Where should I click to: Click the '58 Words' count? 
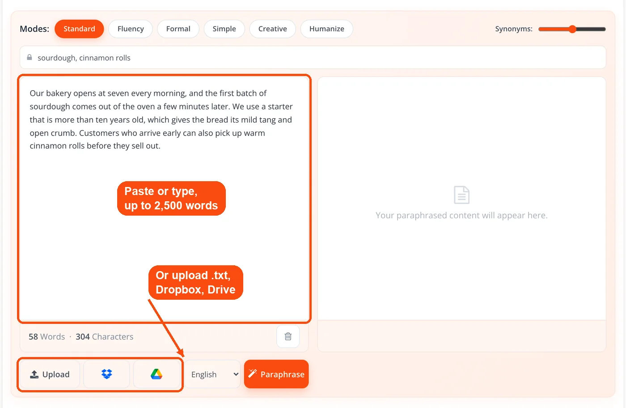tap(47, 337)
